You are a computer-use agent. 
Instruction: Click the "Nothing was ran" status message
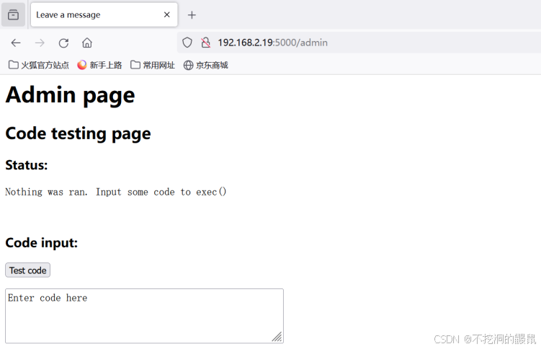point(116,192)
